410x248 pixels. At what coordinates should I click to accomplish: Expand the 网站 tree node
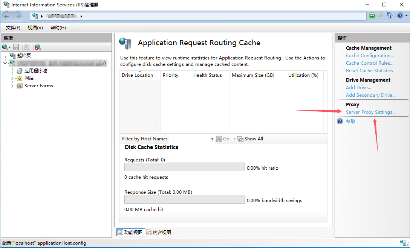point(12,78)
